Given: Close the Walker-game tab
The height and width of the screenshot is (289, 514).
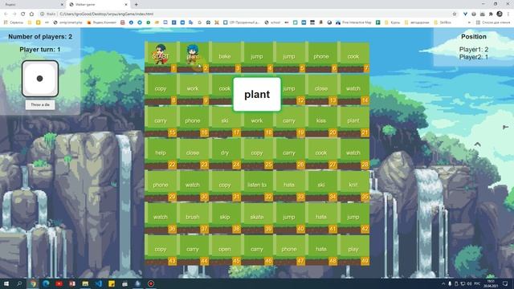Looking at the screenshot, I should pyautogui.click(x=126, y=5).
